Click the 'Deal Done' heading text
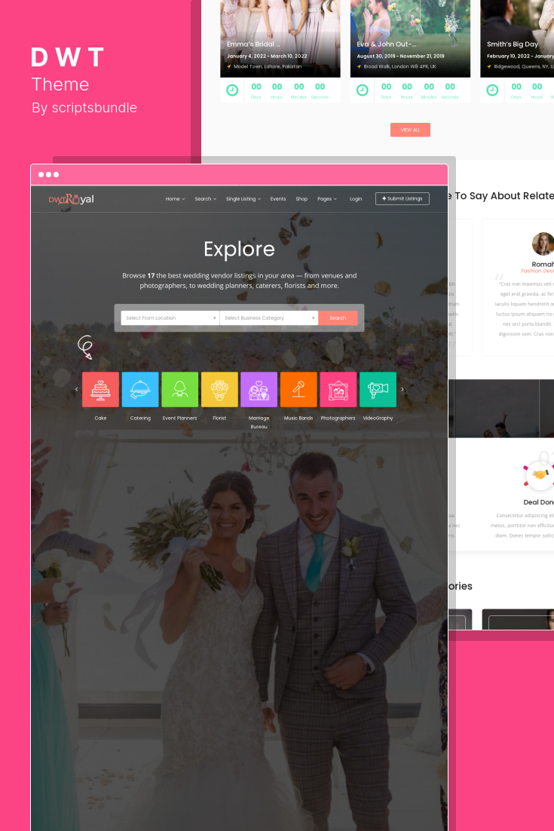This screenshot has width=554, height=831. (539, 502)
